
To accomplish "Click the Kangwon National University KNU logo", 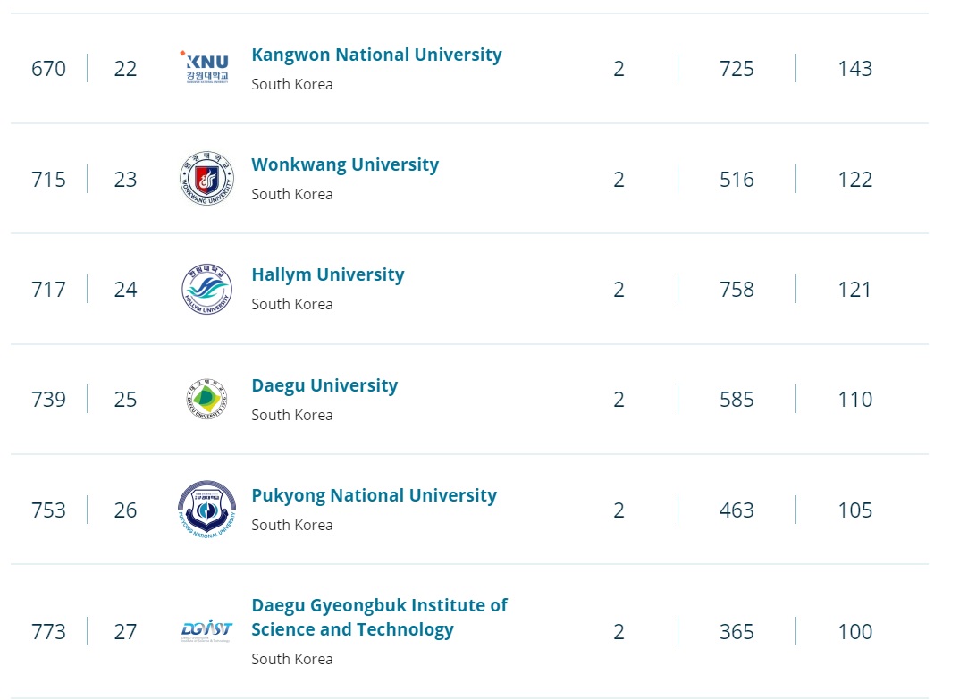I will (206, 68).
